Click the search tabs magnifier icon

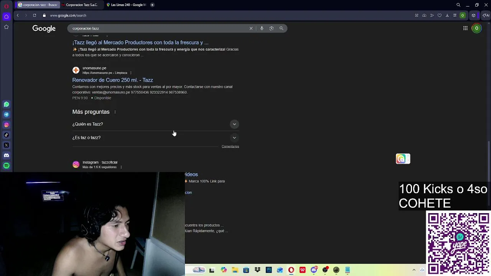pos(458,5)
